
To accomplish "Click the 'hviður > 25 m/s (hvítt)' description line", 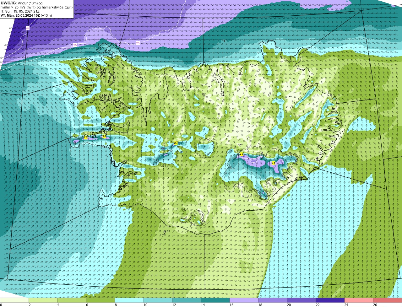I will [x=19, y=7].
